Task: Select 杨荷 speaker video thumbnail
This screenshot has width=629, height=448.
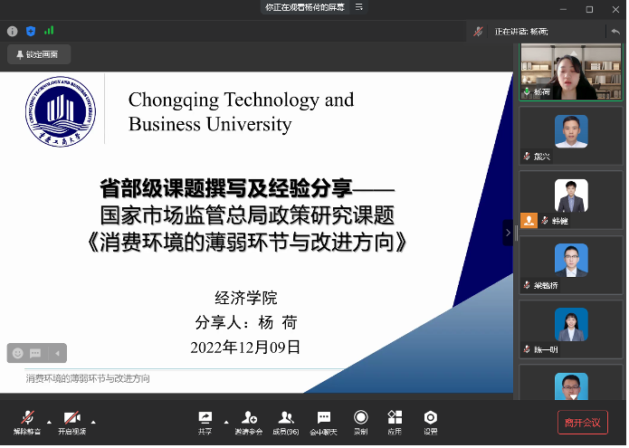Action: [x=570, y=72]
